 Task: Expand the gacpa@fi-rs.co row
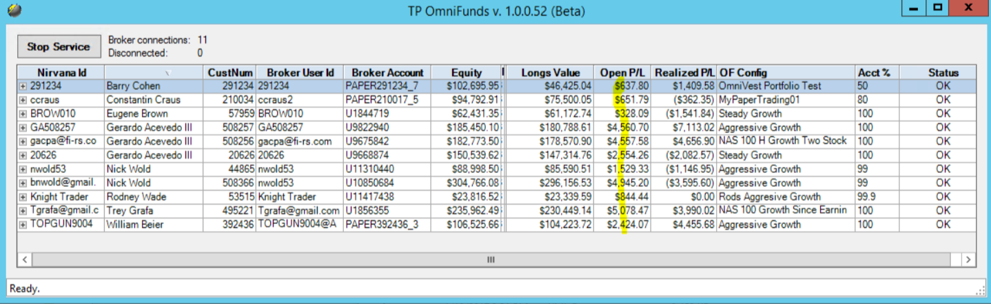pos(23,141)
